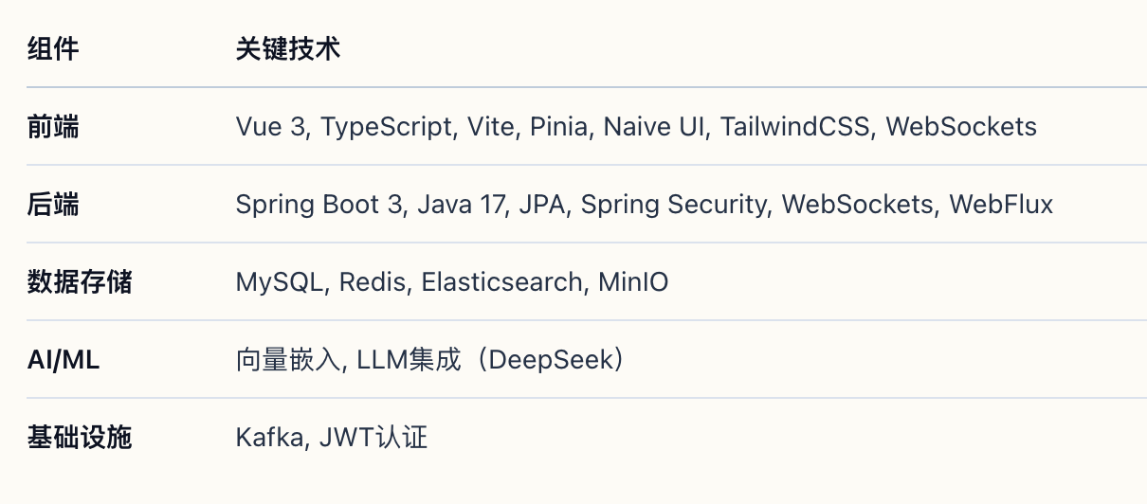The width and height of the screenshot is (1147, 504).
Task: Click the Vue 3 text
Action: (x=271, y=127)
